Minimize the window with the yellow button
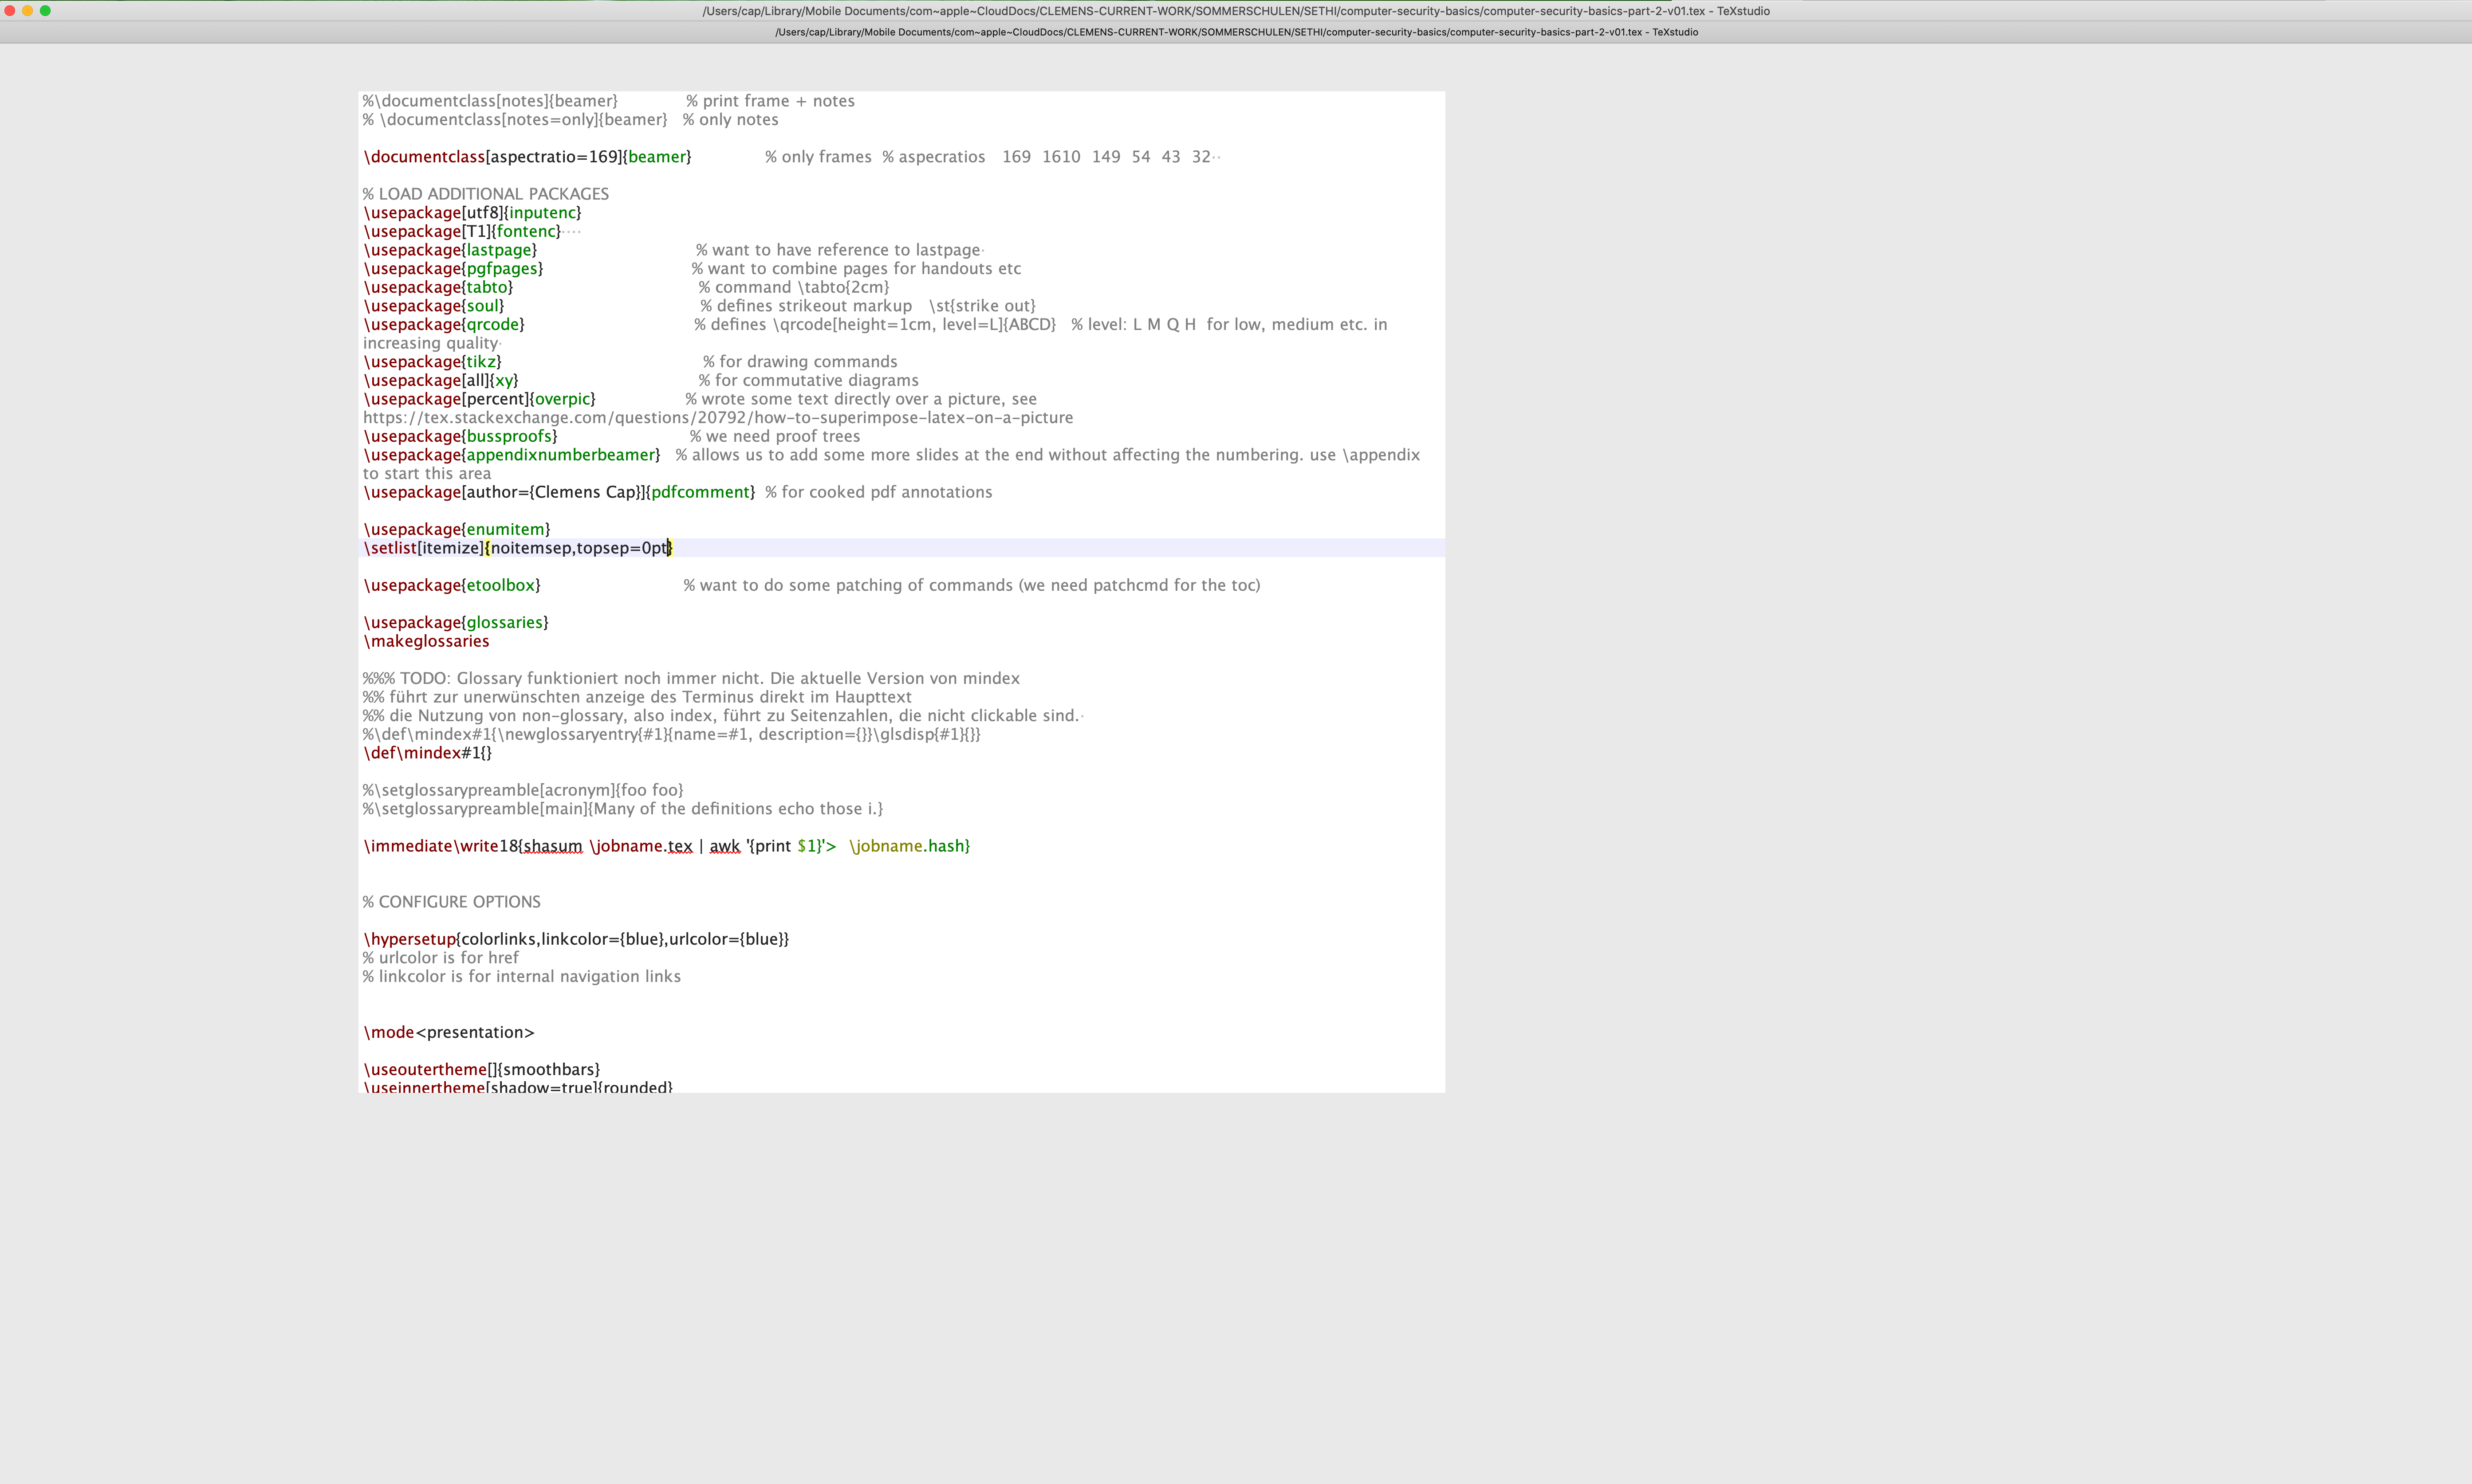 (x=28, y=11)
